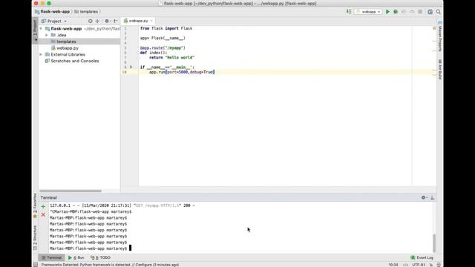Close current terminal session

click(43, 214)
